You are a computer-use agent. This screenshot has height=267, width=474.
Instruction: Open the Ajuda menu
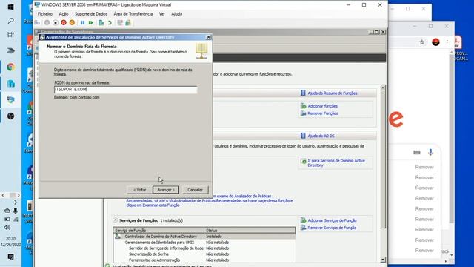[x=177, y=14]
